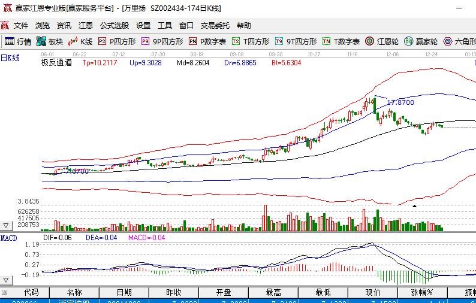Click the 日K线 period label
Screen dimensions: 476x303
10,57
